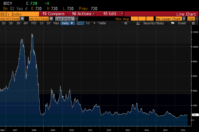Expand the Last Price dropdown arrow
The height and width of the screenshot is (132, 199).
[x=77, y=19]
